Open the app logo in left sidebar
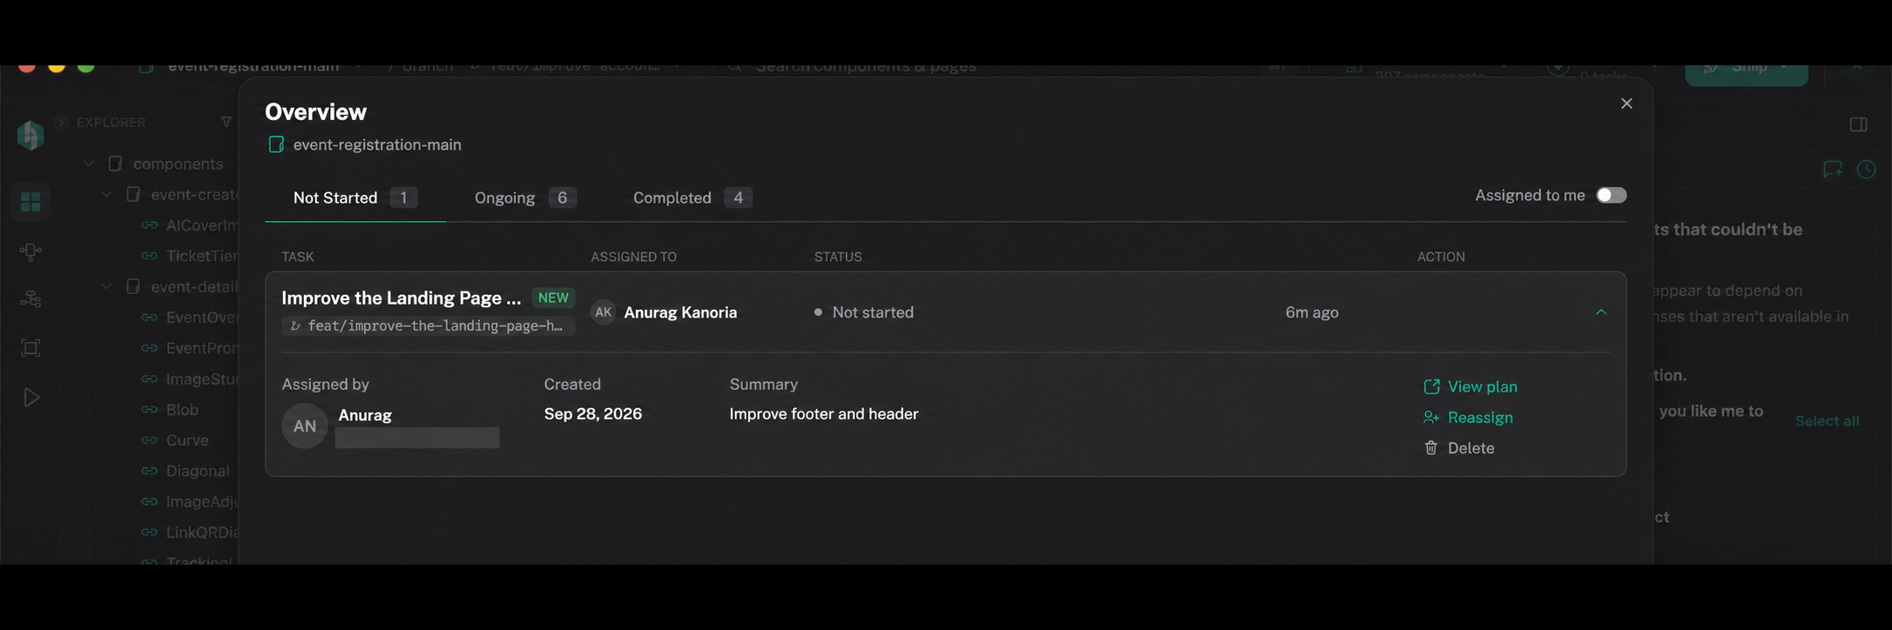 (x=30, y=134)
